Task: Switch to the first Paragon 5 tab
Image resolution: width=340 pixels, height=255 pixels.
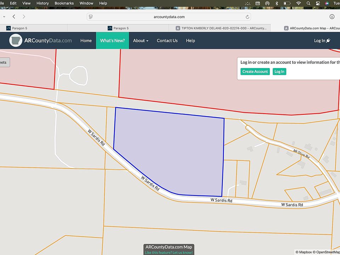Action: (34, 28)
